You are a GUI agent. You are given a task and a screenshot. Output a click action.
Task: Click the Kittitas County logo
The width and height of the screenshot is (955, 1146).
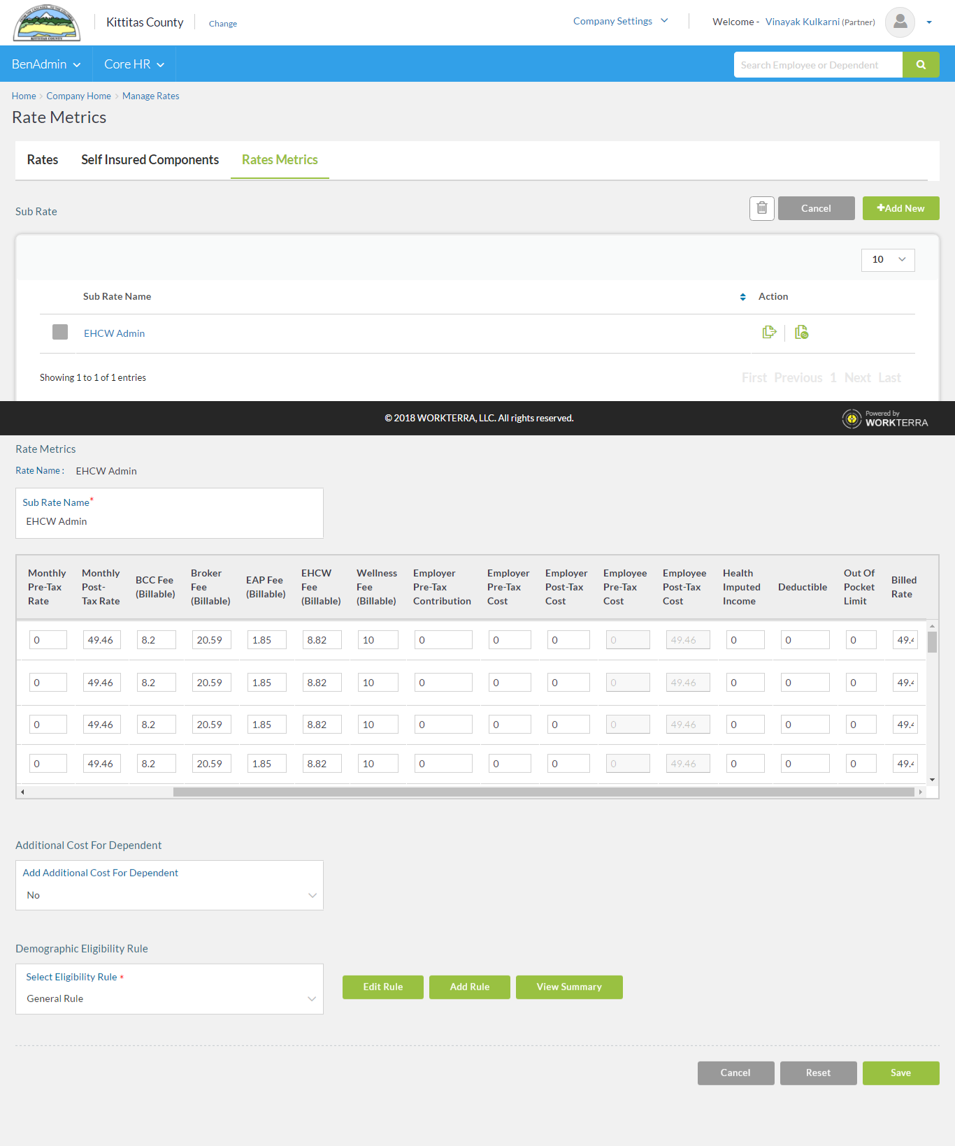coord(47,23)
